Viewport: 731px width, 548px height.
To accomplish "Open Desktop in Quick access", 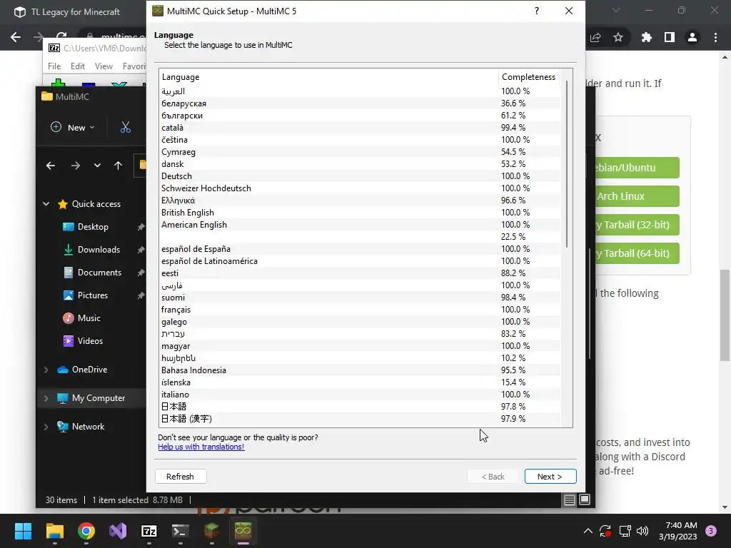I will click(x=93, y=227).
